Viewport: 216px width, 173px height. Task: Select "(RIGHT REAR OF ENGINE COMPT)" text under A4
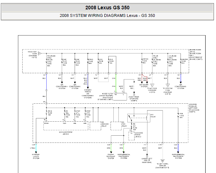pos(134,99)
